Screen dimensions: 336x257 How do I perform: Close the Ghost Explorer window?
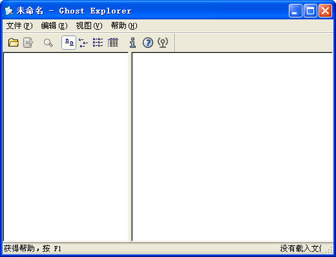(325, 10)
